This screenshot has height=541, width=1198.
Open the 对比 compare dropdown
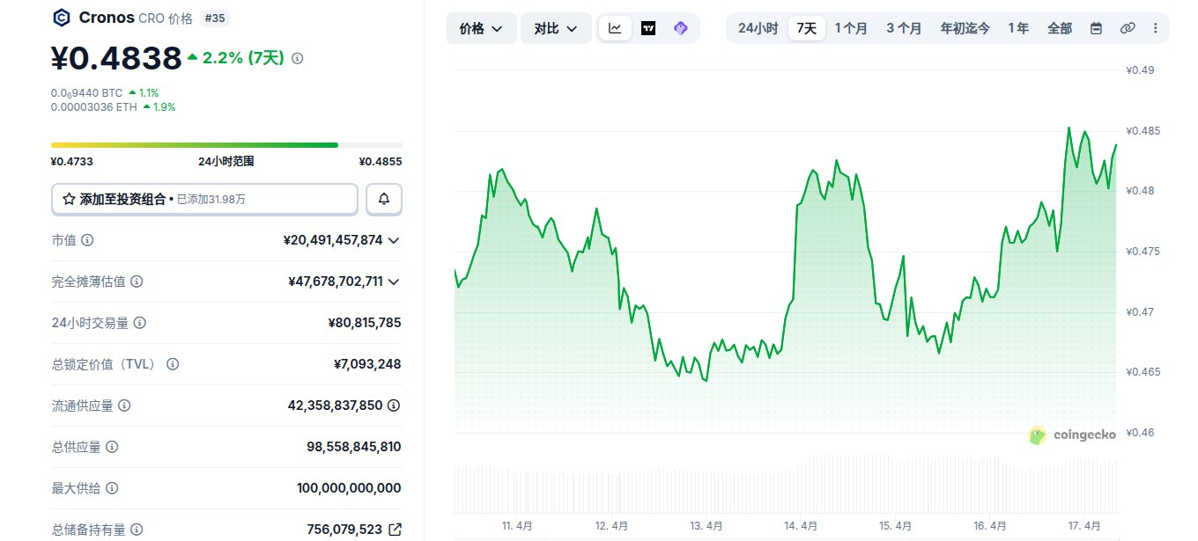click(x=556, y=28)
